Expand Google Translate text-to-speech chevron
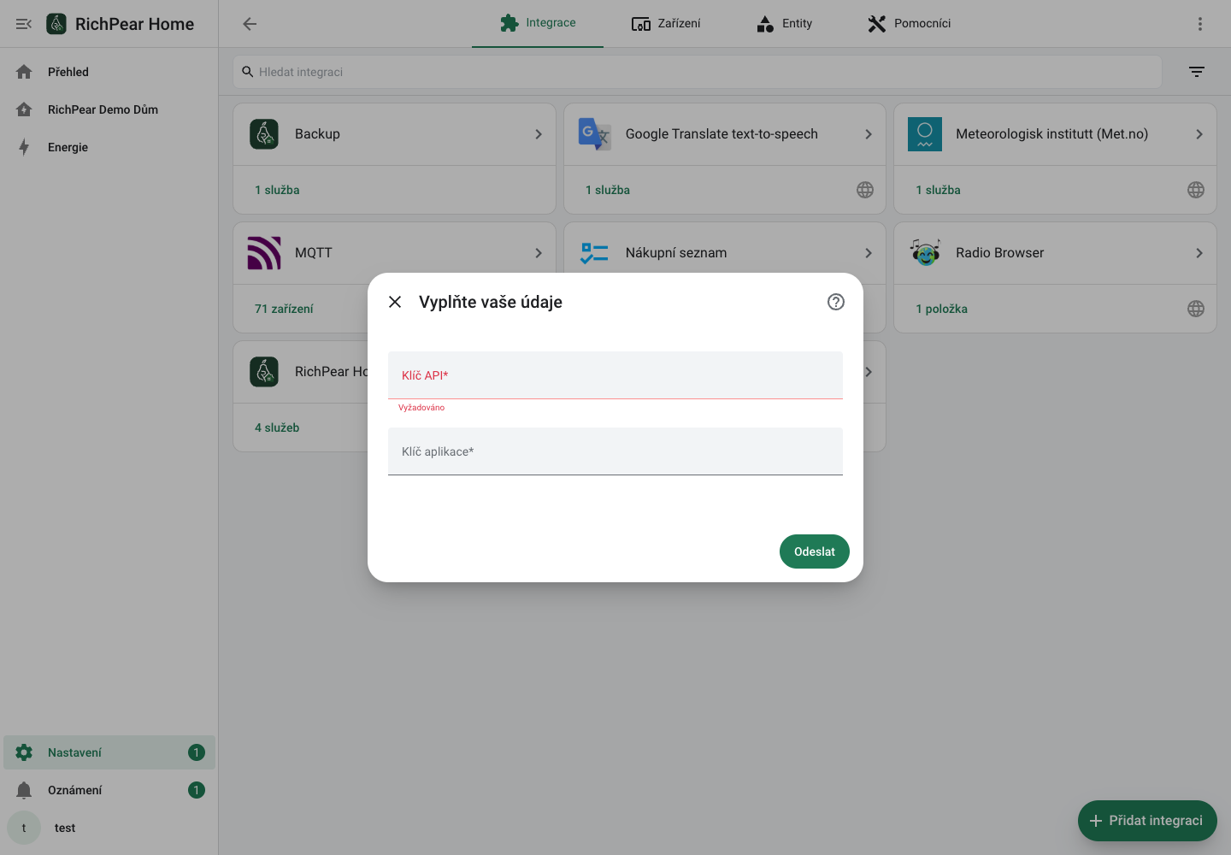1231x855 pixels. pyautogui.click(x=869, y=134)
